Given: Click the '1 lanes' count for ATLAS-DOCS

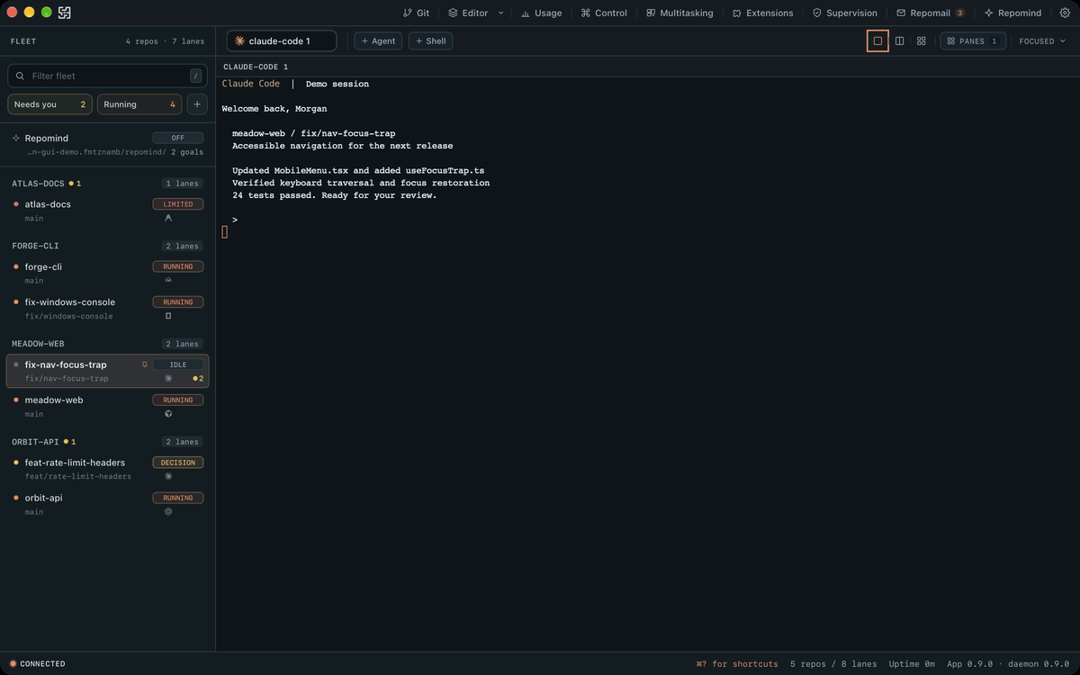Looking at the screenshot, I should click(182, 184).
